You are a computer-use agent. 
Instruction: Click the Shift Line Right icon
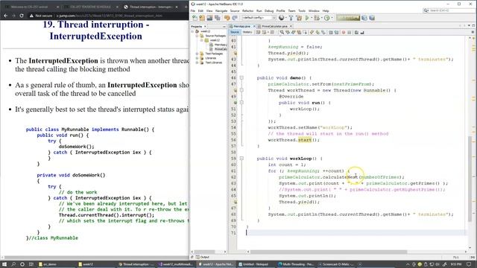coord(336,32)
